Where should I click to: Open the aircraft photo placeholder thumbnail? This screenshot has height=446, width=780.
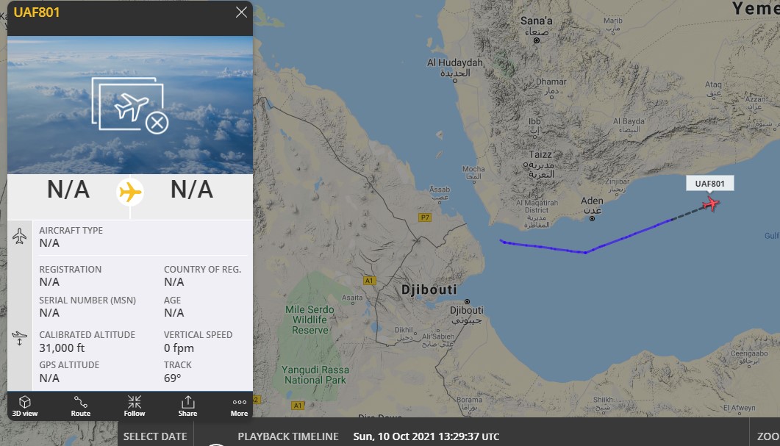coord(130,105)
